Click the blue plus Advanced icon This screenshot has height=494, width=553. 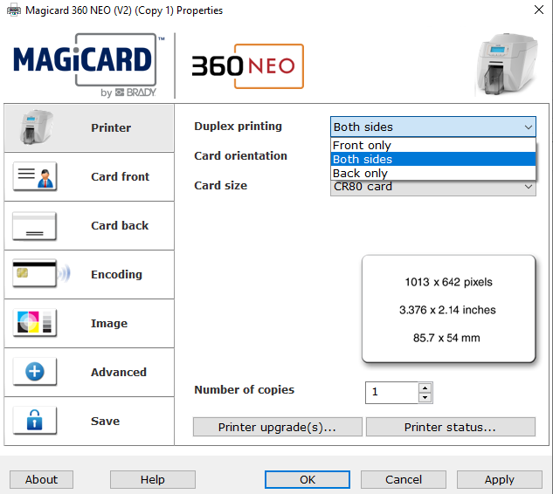(x=35, y=372)
